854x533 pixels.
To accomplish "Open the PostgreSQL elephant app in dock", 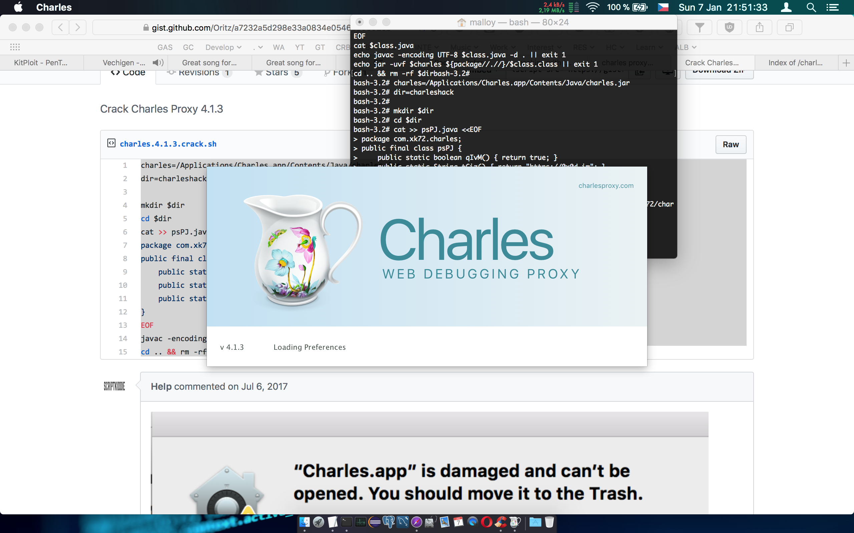I will pyautogui.click(x=389, y=522).
